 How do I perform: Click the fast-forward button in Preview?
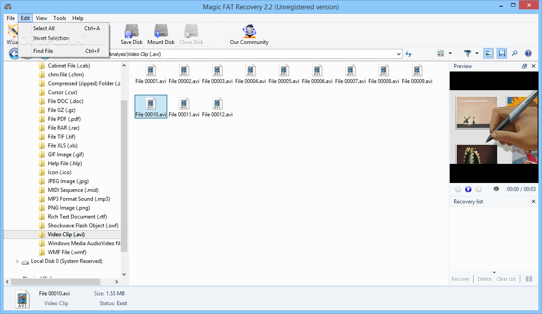[x=479, y=189]
